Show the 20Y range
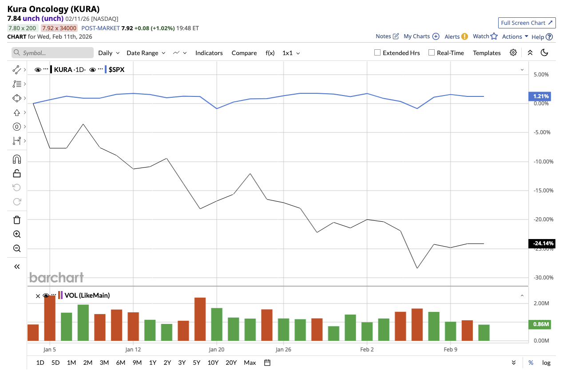The image size is (579, 383). click(231, 363)
